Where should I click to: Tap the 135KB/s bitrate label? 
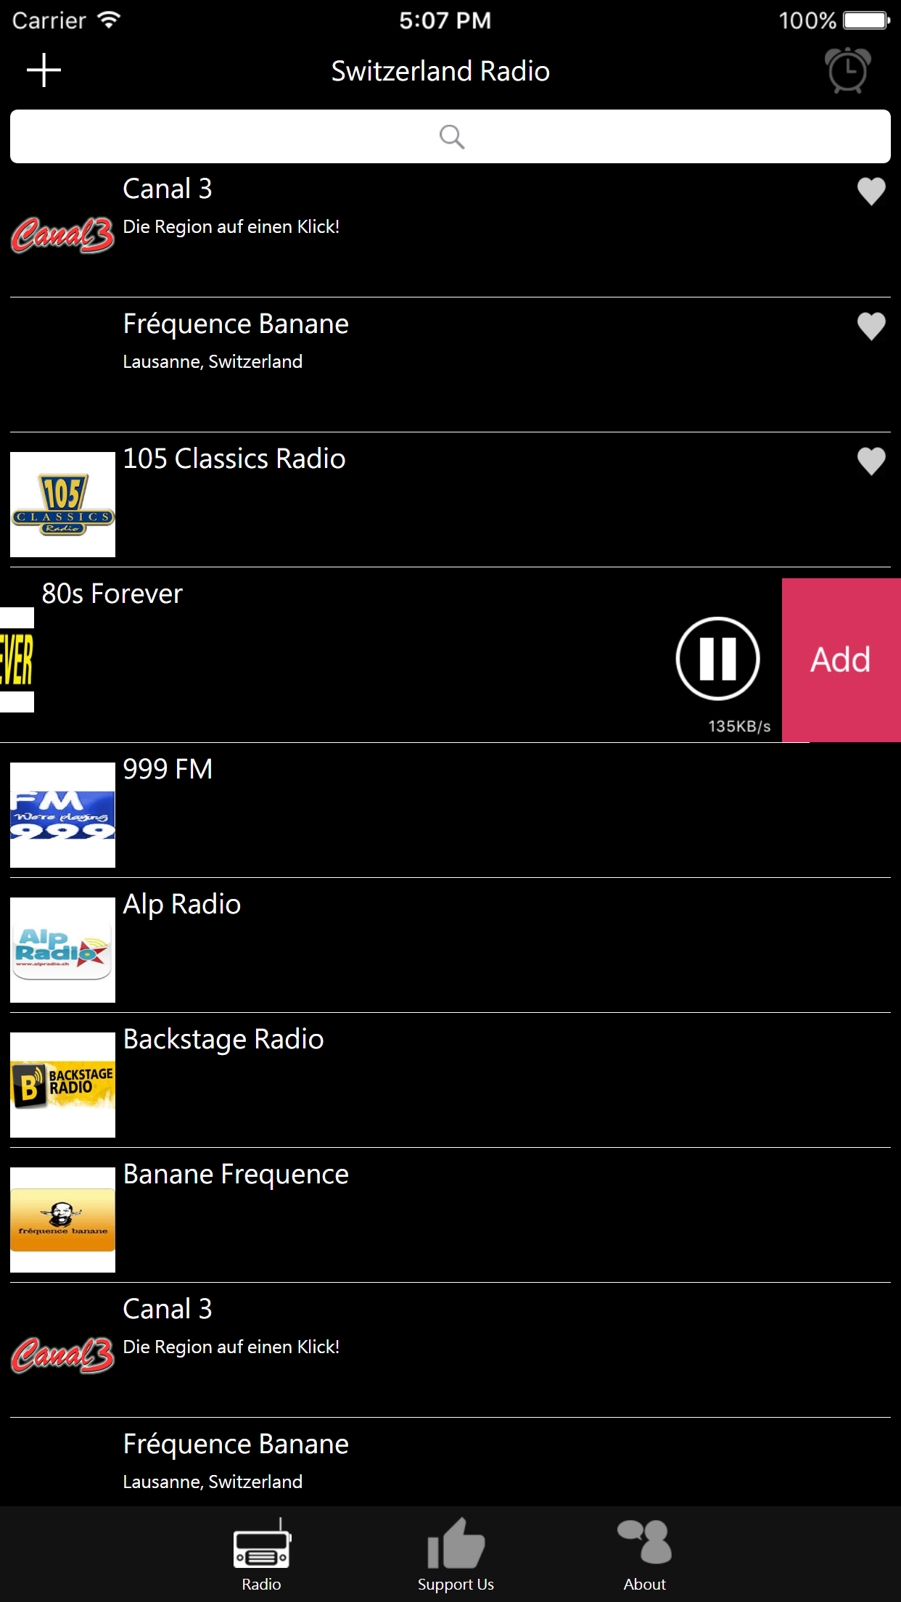[739, 726]
